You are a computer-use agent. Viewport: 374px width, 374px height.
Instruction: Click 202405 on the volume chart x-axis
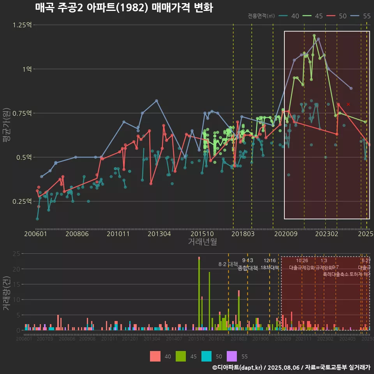(348, 339)
